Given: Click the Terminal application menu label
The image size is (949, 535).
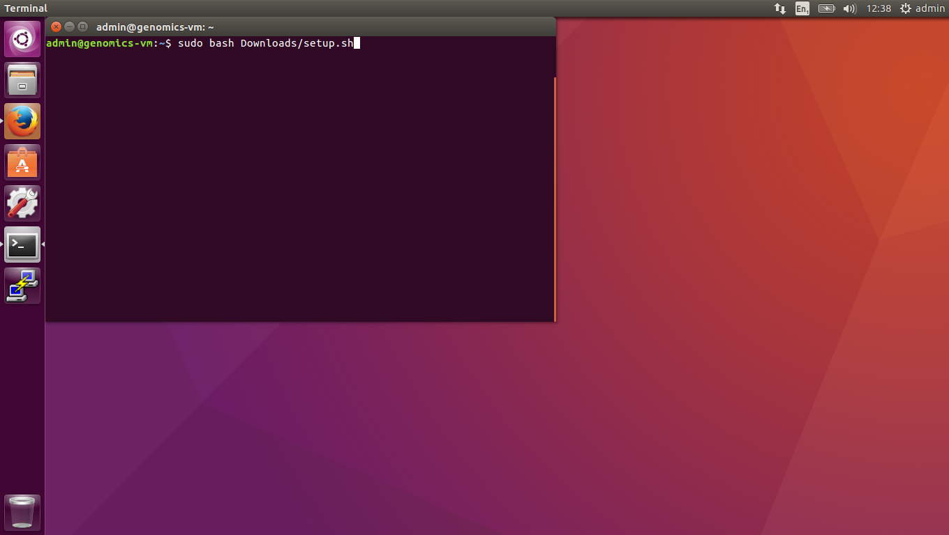Looking at the screenshot, I should point(26,8).
